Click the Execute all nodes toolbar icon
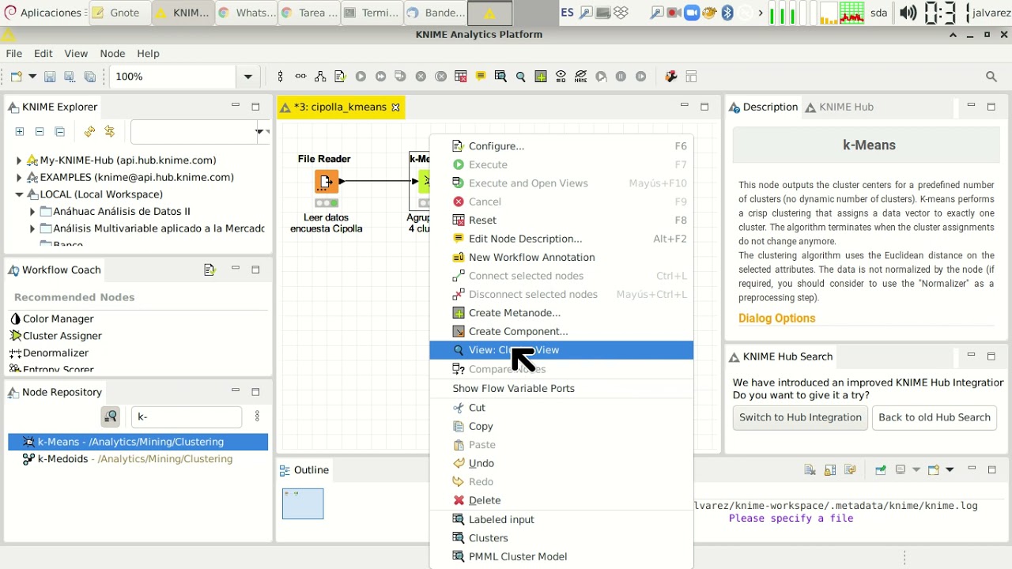 380,77
